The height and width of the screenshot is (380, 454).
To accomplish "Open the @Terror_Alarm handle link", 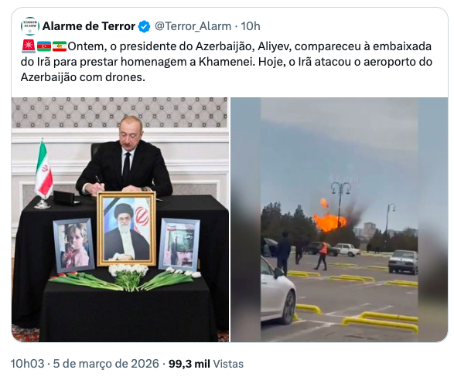I will pos(193,26).
